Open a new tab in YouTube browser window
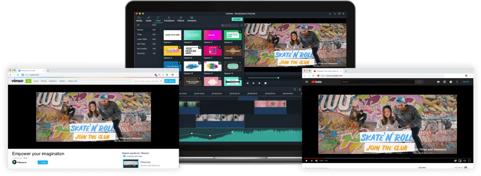This screenshot has height=176, width=481. point(346,71)
